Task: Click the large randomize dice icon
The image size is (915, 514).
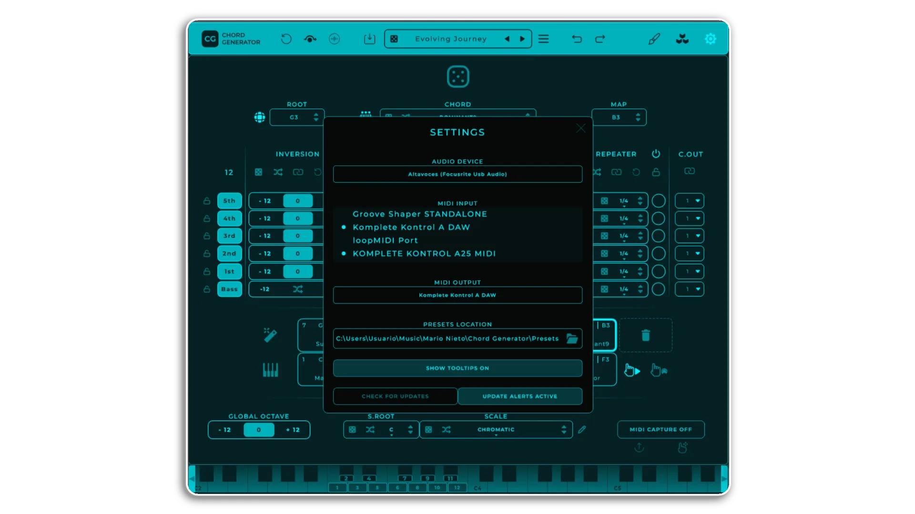Action: point(458,77)
